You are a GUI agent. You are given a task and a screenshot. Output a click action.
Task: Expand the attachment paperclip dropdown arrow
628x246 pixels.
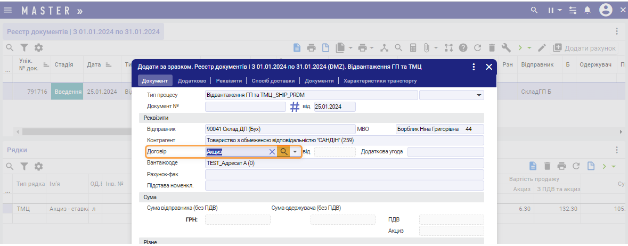click(436, 48)
